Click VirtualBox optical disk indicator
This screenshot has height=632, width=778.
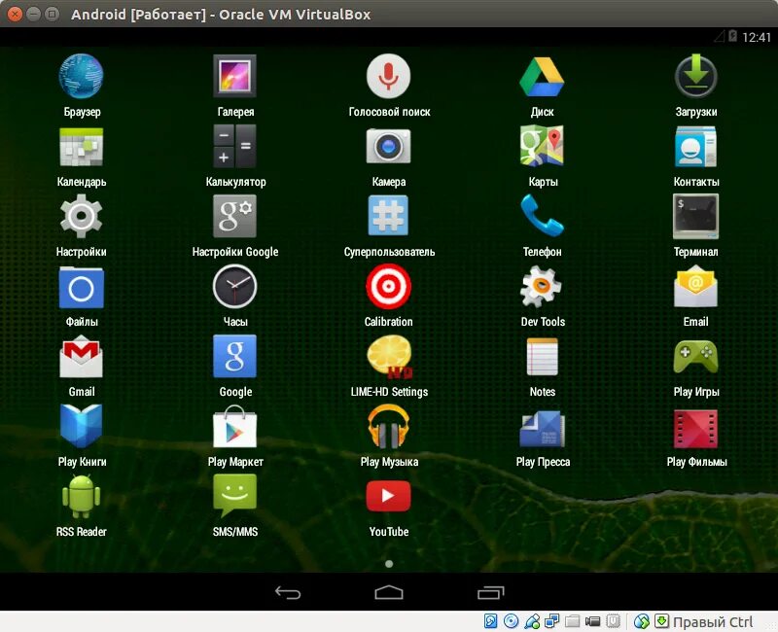[x=512, y=621]
